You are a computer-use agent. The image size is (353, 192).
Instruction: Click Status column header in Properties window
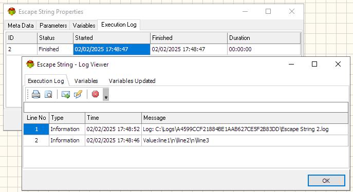click(x=55, y=38)
